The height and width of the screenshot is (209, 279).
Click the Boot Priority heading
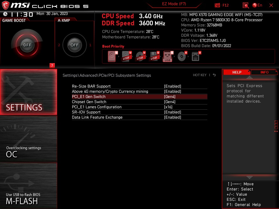pyautogui.click(x=113, y=46)
